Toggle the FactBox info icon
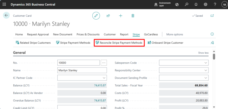This screenshot has width=228, height=109. (212, 34)
